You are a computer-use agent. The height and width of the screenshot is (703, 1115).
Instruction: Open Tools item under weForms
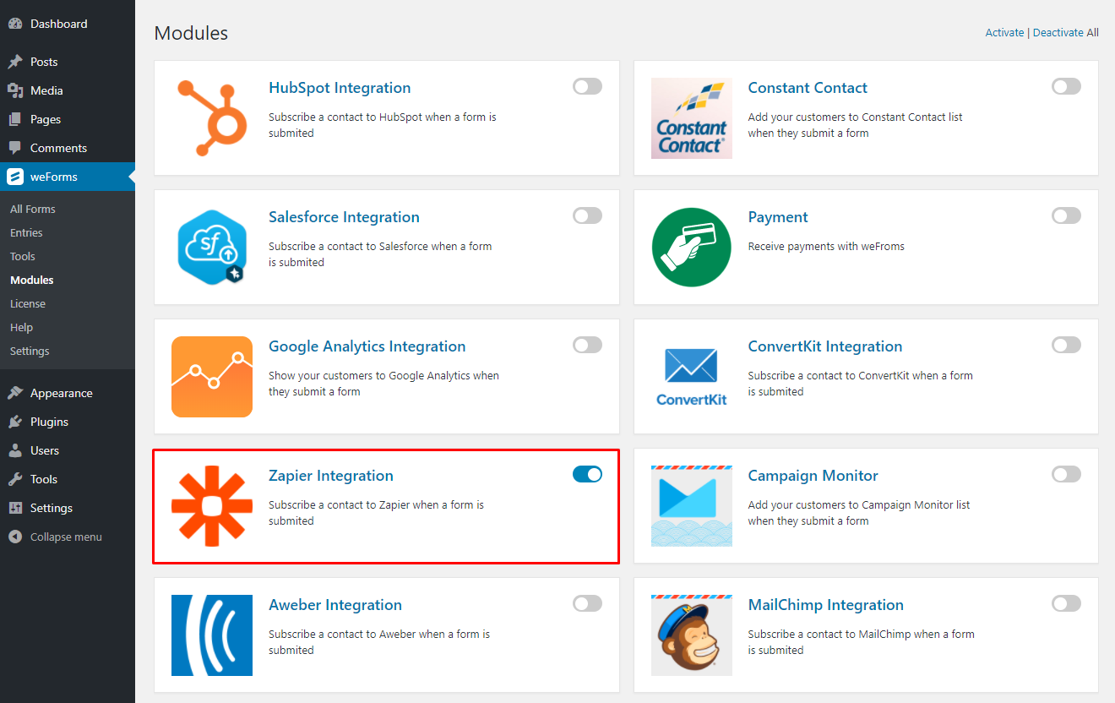23,256
